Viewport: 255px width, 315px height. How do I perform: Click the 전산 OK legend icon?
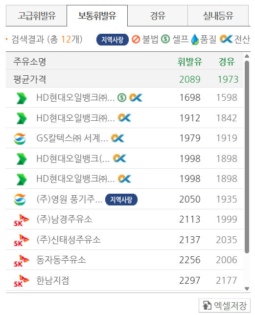(226, 39)
